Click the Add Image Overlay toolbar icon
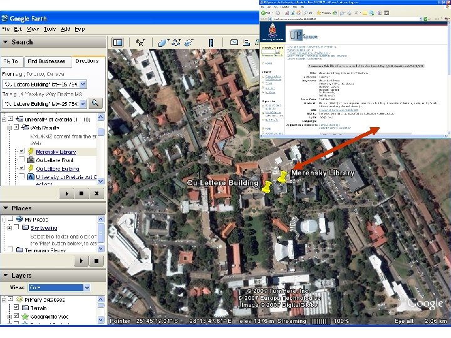 (189, 43)
